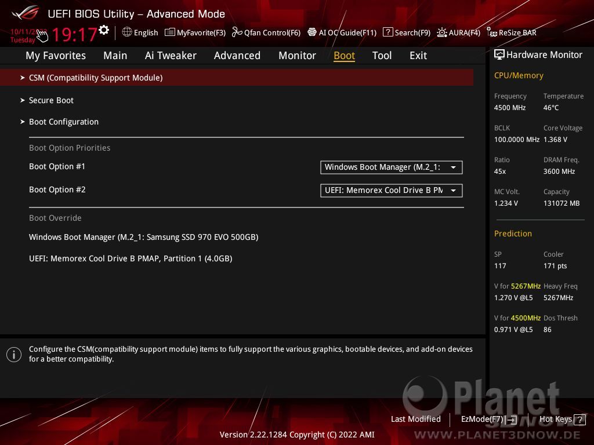Click Boot Option #1 label
This screenshot has width=594, height=445.
tap(57, 166)
